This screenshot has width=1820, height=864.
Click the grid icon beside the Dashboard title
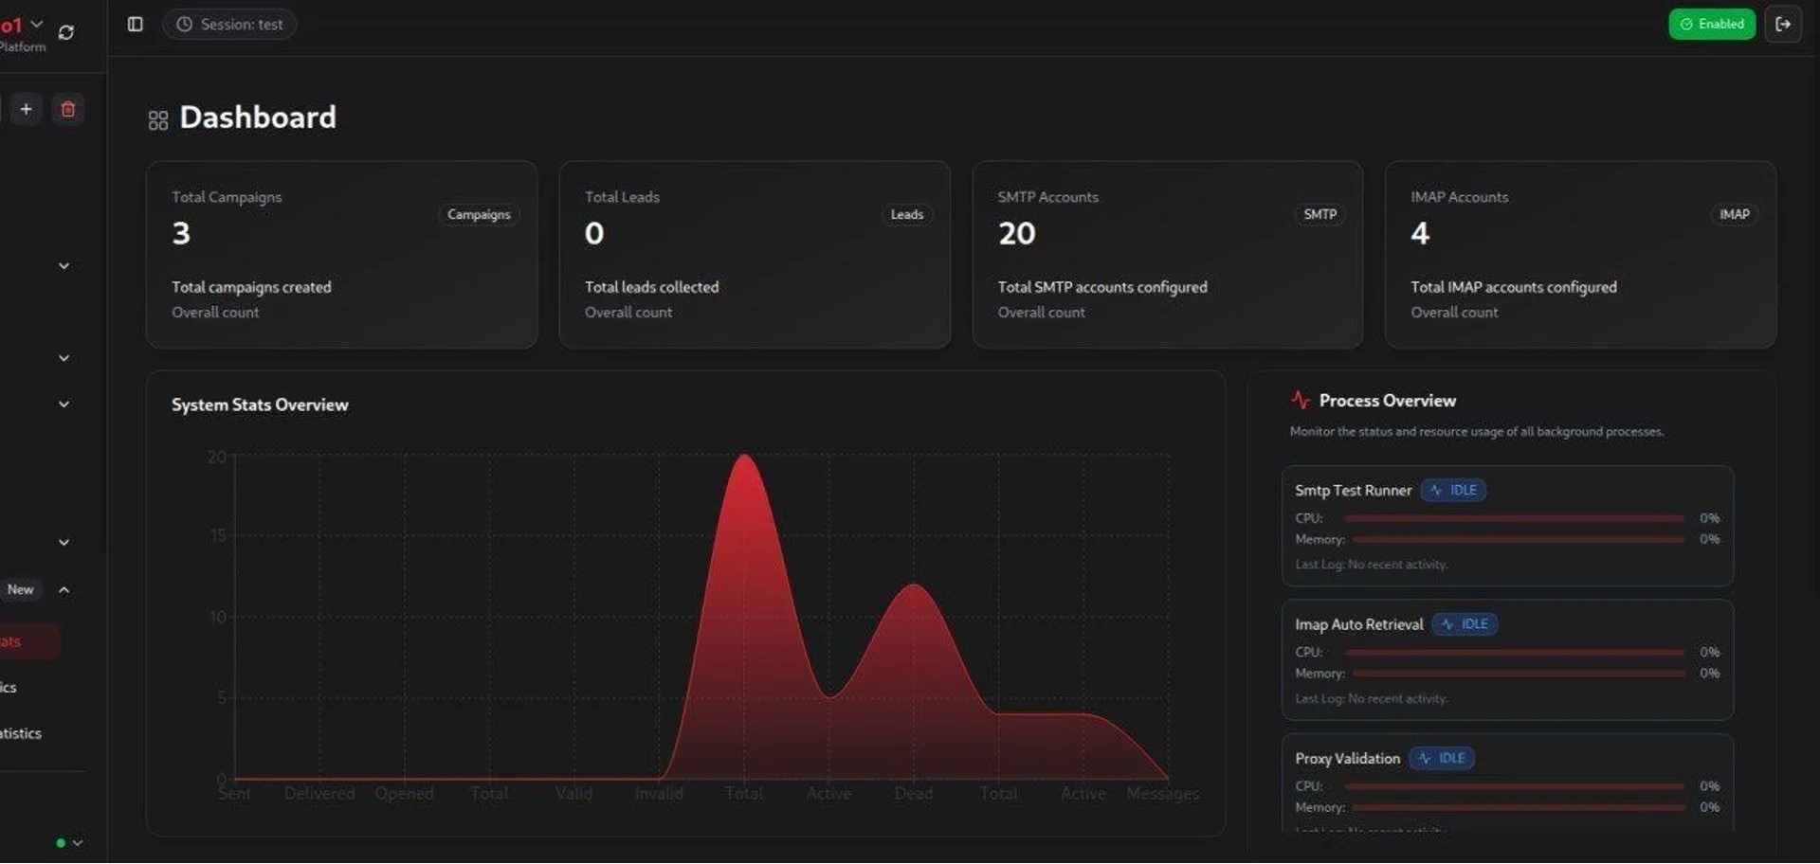point(158,120)
